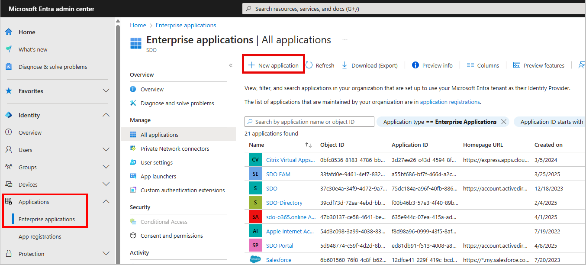The image size is (586, 265).
Task: Click Download (Export) button
Action: coord(370,65)
